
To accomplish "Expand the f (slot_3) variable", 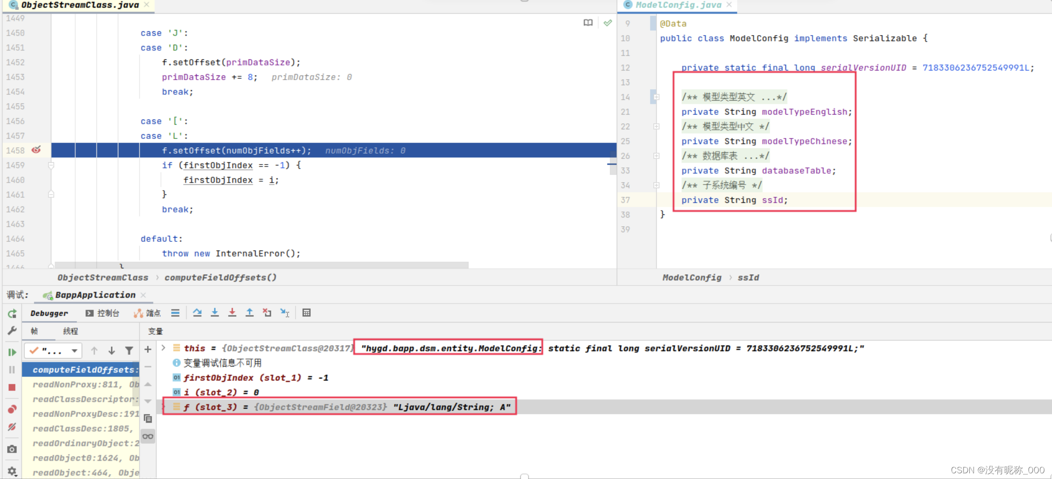I will (164, 407).
